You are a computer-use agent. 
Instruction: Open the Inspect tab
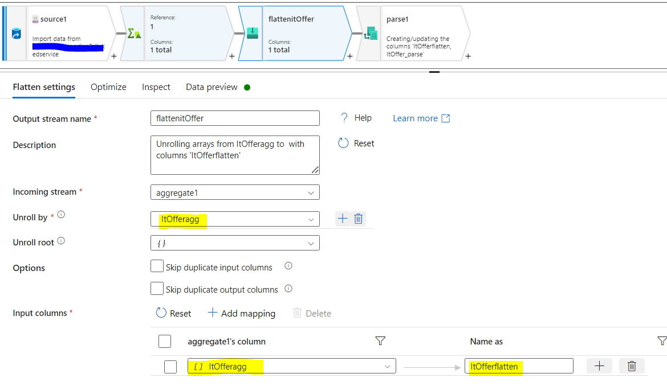(156, 87)
